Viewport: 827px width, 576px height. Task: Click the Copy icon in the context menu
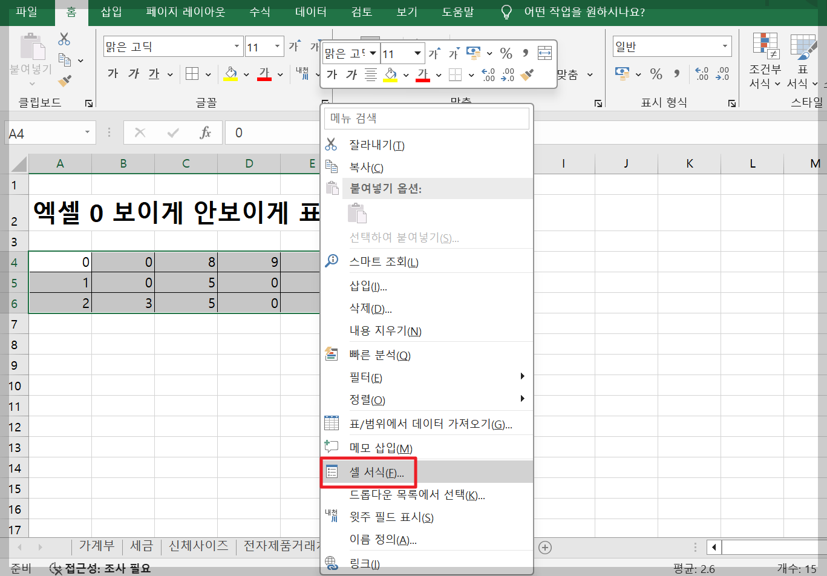(332, 166)
